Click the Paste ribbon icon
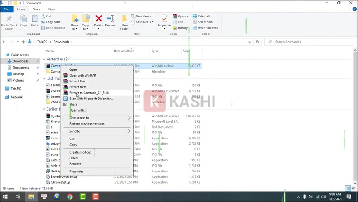 (x=34, y=19)
